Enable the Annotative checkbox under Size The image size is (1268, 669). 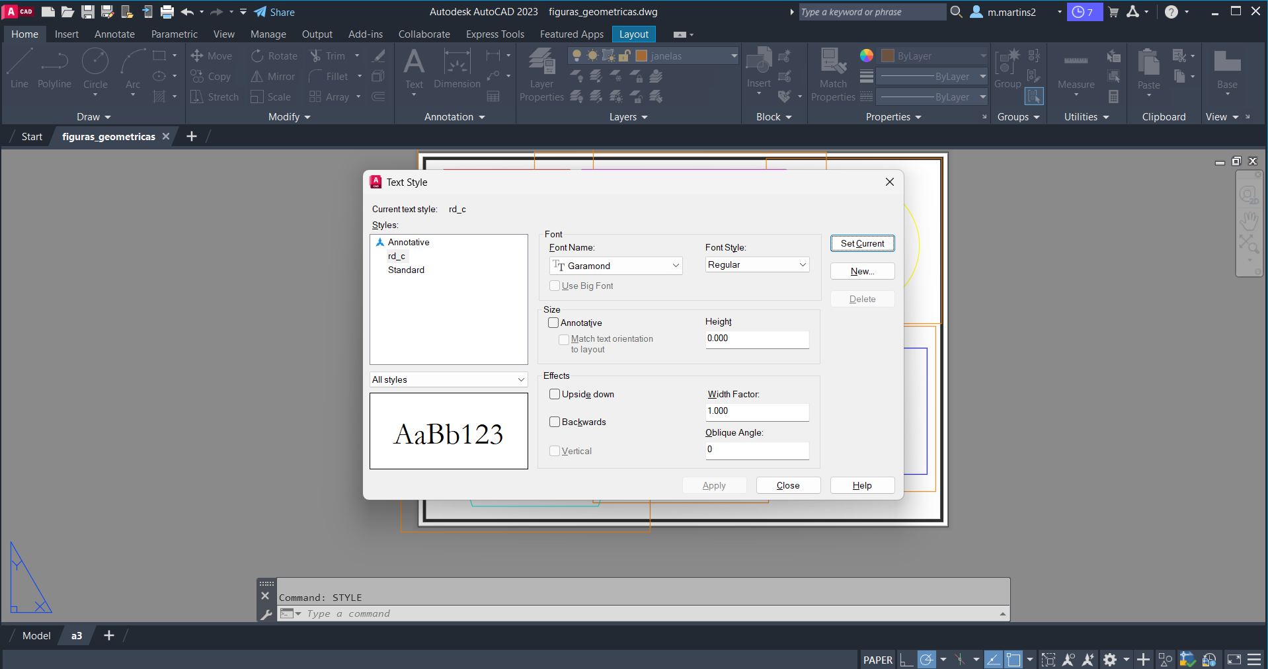tap(554, 323)
